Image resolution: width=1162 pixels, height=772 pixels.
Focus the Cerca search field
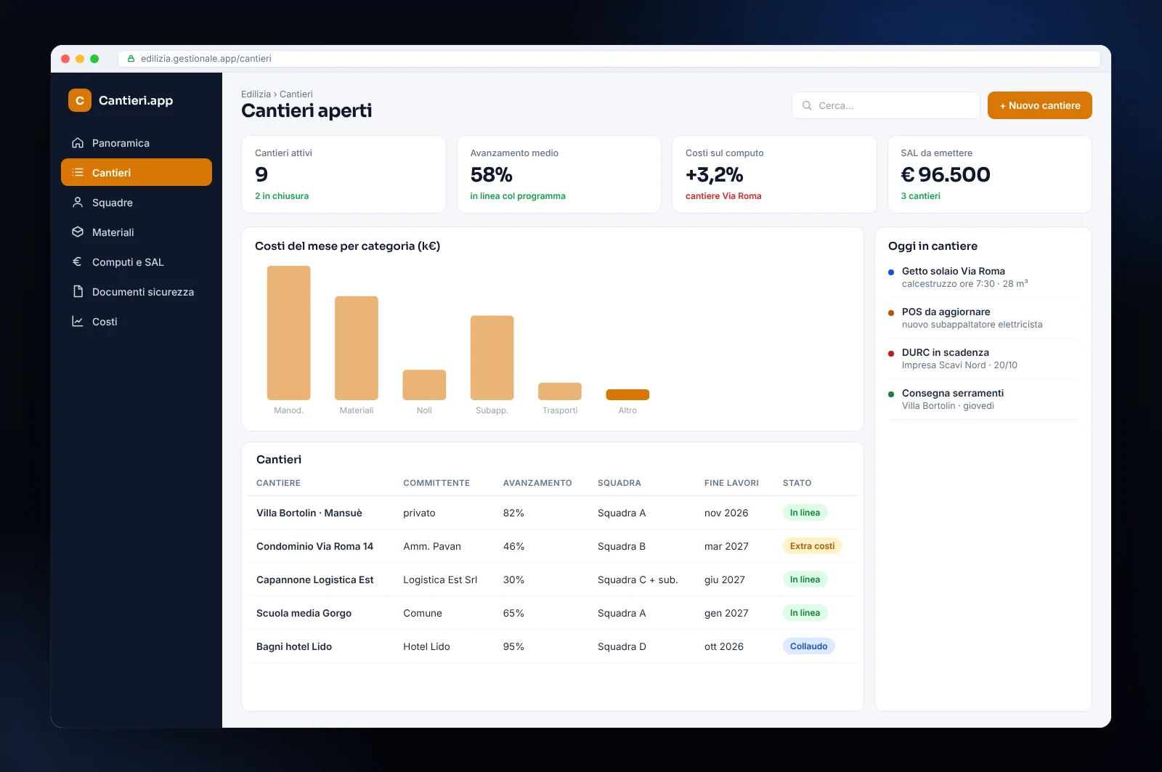(x=885, y=105)
